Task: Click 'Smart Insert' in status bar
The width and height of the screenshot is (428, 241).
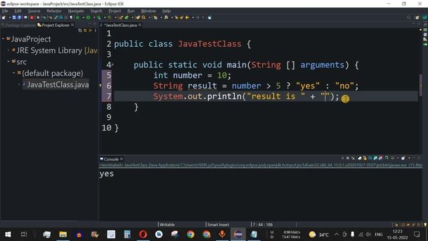Action: click(x=218, y=225)
